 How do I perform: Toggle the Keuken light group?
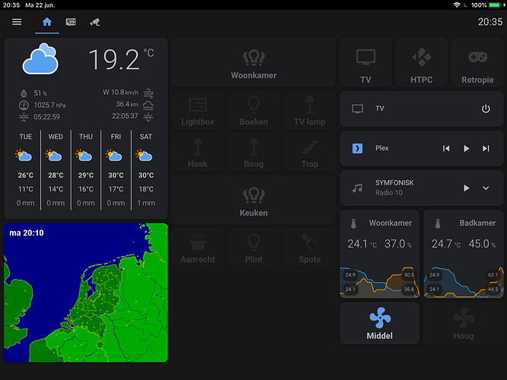coord(253,200)
